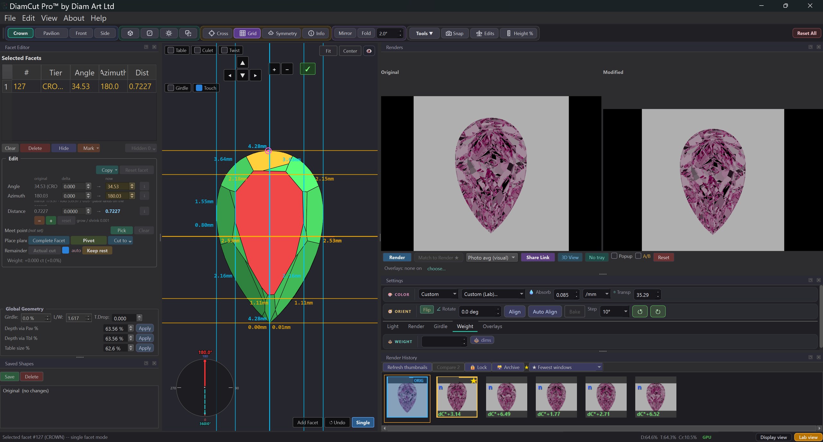Click the Complete Facet button

tap(49, 240)
